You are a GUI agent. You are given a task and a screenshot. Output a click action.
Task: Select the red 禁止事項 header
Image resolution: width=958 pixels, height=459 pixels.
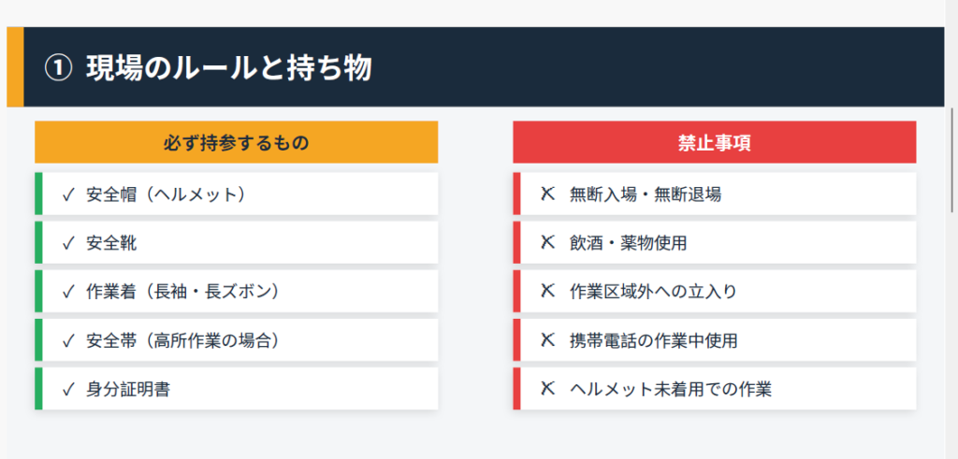tap(714, 143)
